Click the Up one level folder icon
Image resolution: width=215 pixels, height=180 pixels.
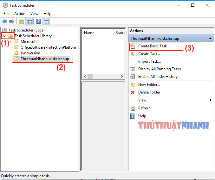[x=22, y=21]
